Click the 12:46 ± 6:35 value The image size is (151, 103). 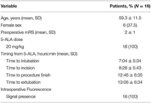(130, 75)
